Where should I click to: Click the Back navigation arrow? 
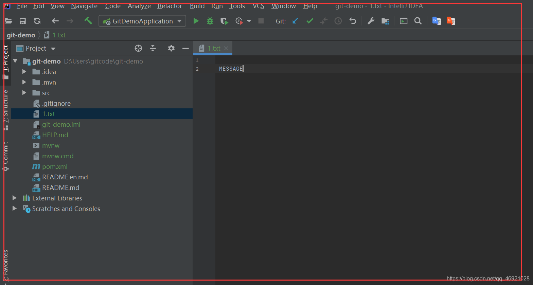tap(55, 21)
